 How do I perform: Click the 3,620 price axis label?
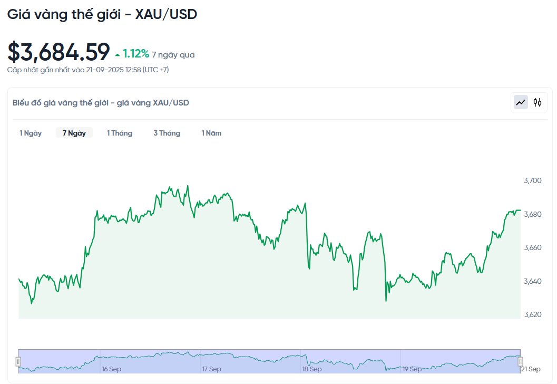[532, 314]
